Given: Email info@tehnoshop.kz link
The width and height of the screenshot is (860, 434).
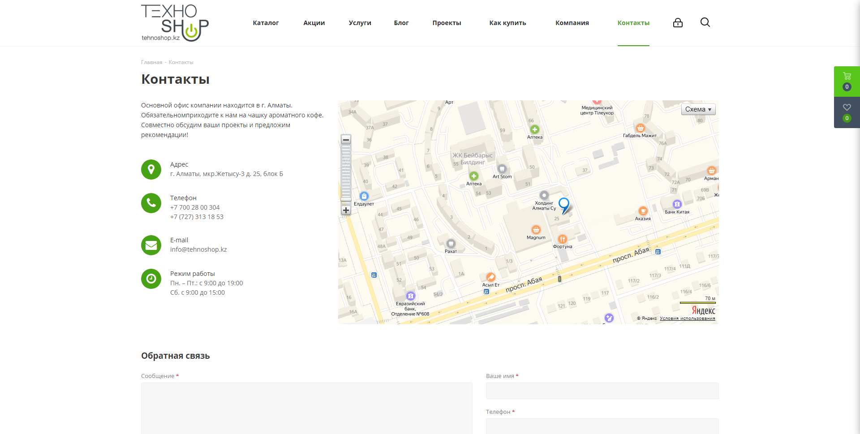Looking at the screenshot, I should (198, 249).
